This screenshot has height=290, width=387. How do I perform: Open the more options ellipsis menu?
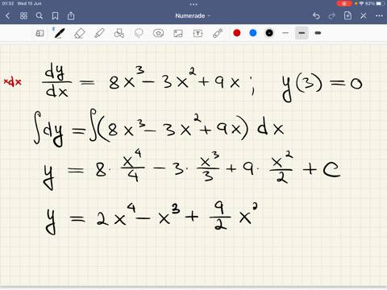pyautogui.click(x=379, y=16)
